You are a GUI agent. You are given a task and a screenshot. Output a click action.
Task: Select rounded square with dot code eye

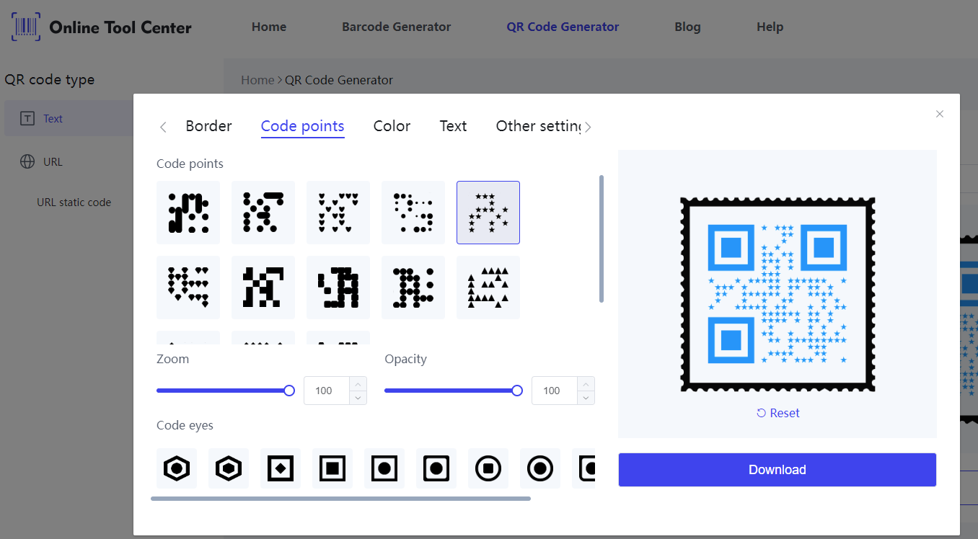click(x=436, y=468)
